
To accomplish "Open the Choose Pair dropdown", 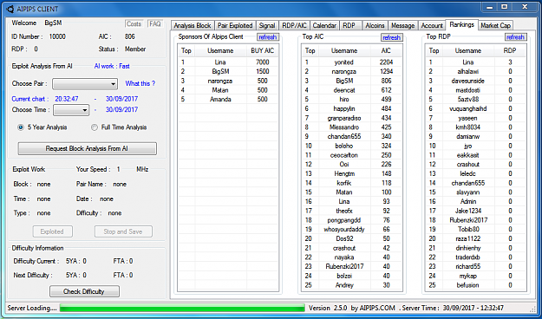I will coord(85,83).
